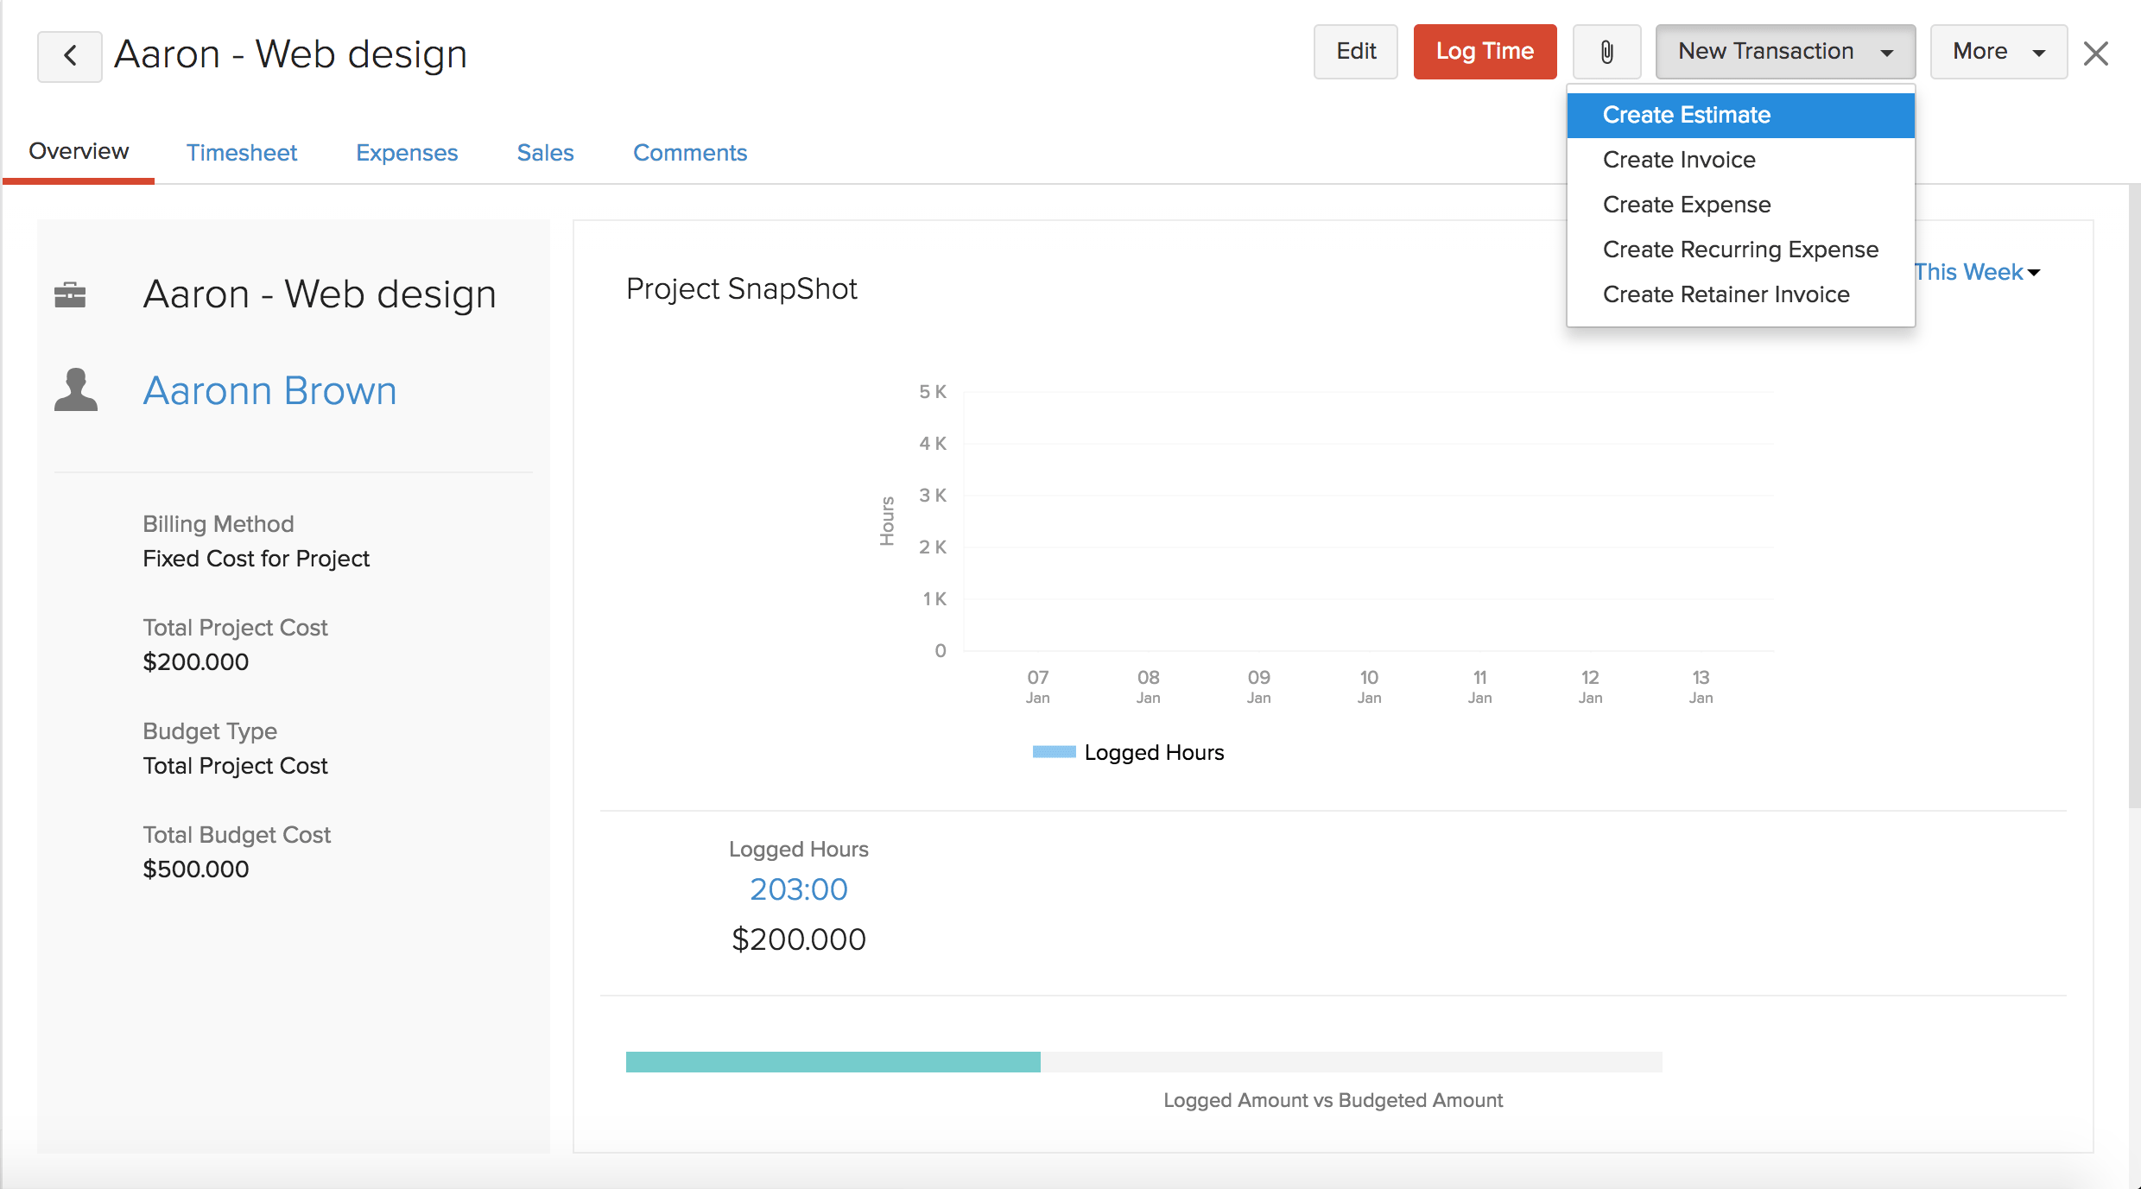
Task: Open the New Transaction dropdown
Action: pos(1783,51)
